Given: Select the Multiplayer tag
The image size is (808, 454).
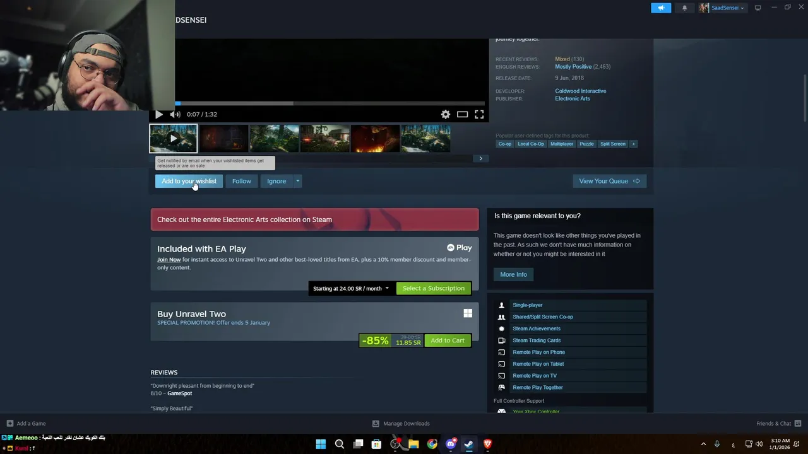Looking at the screenshot, I should (562, 144).
